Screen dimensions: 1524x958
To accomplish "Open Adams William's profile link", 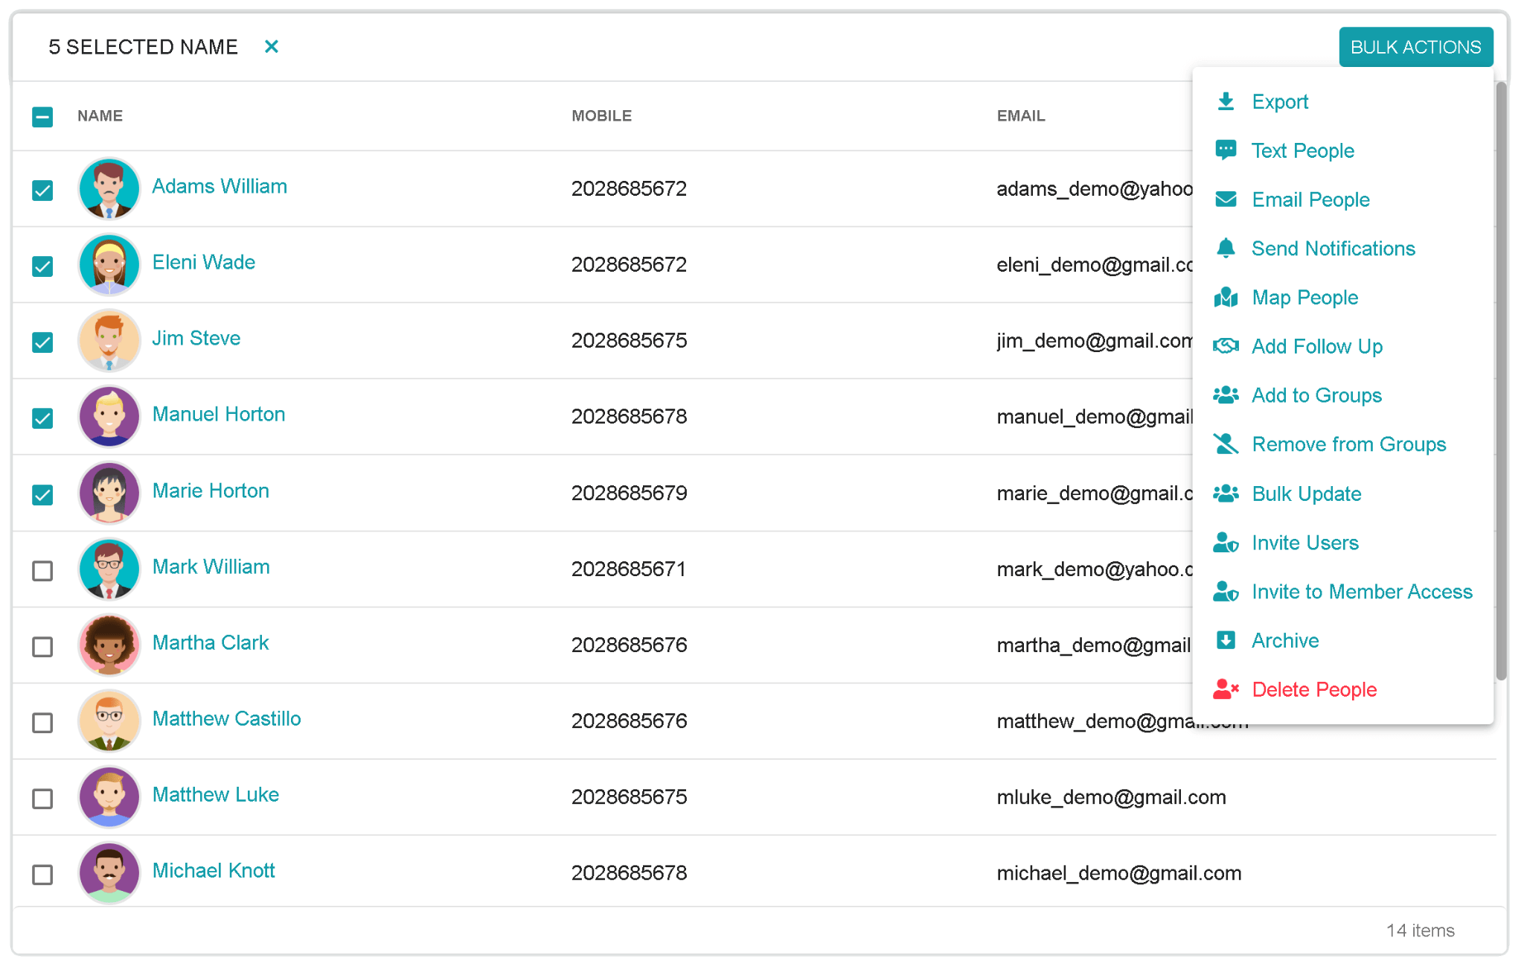I will coord(220,186).
